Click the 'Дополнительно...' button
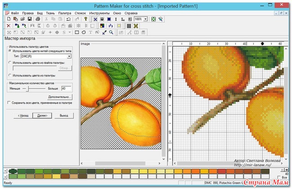The width and height of the screenshot is (292, 189). 60,96
